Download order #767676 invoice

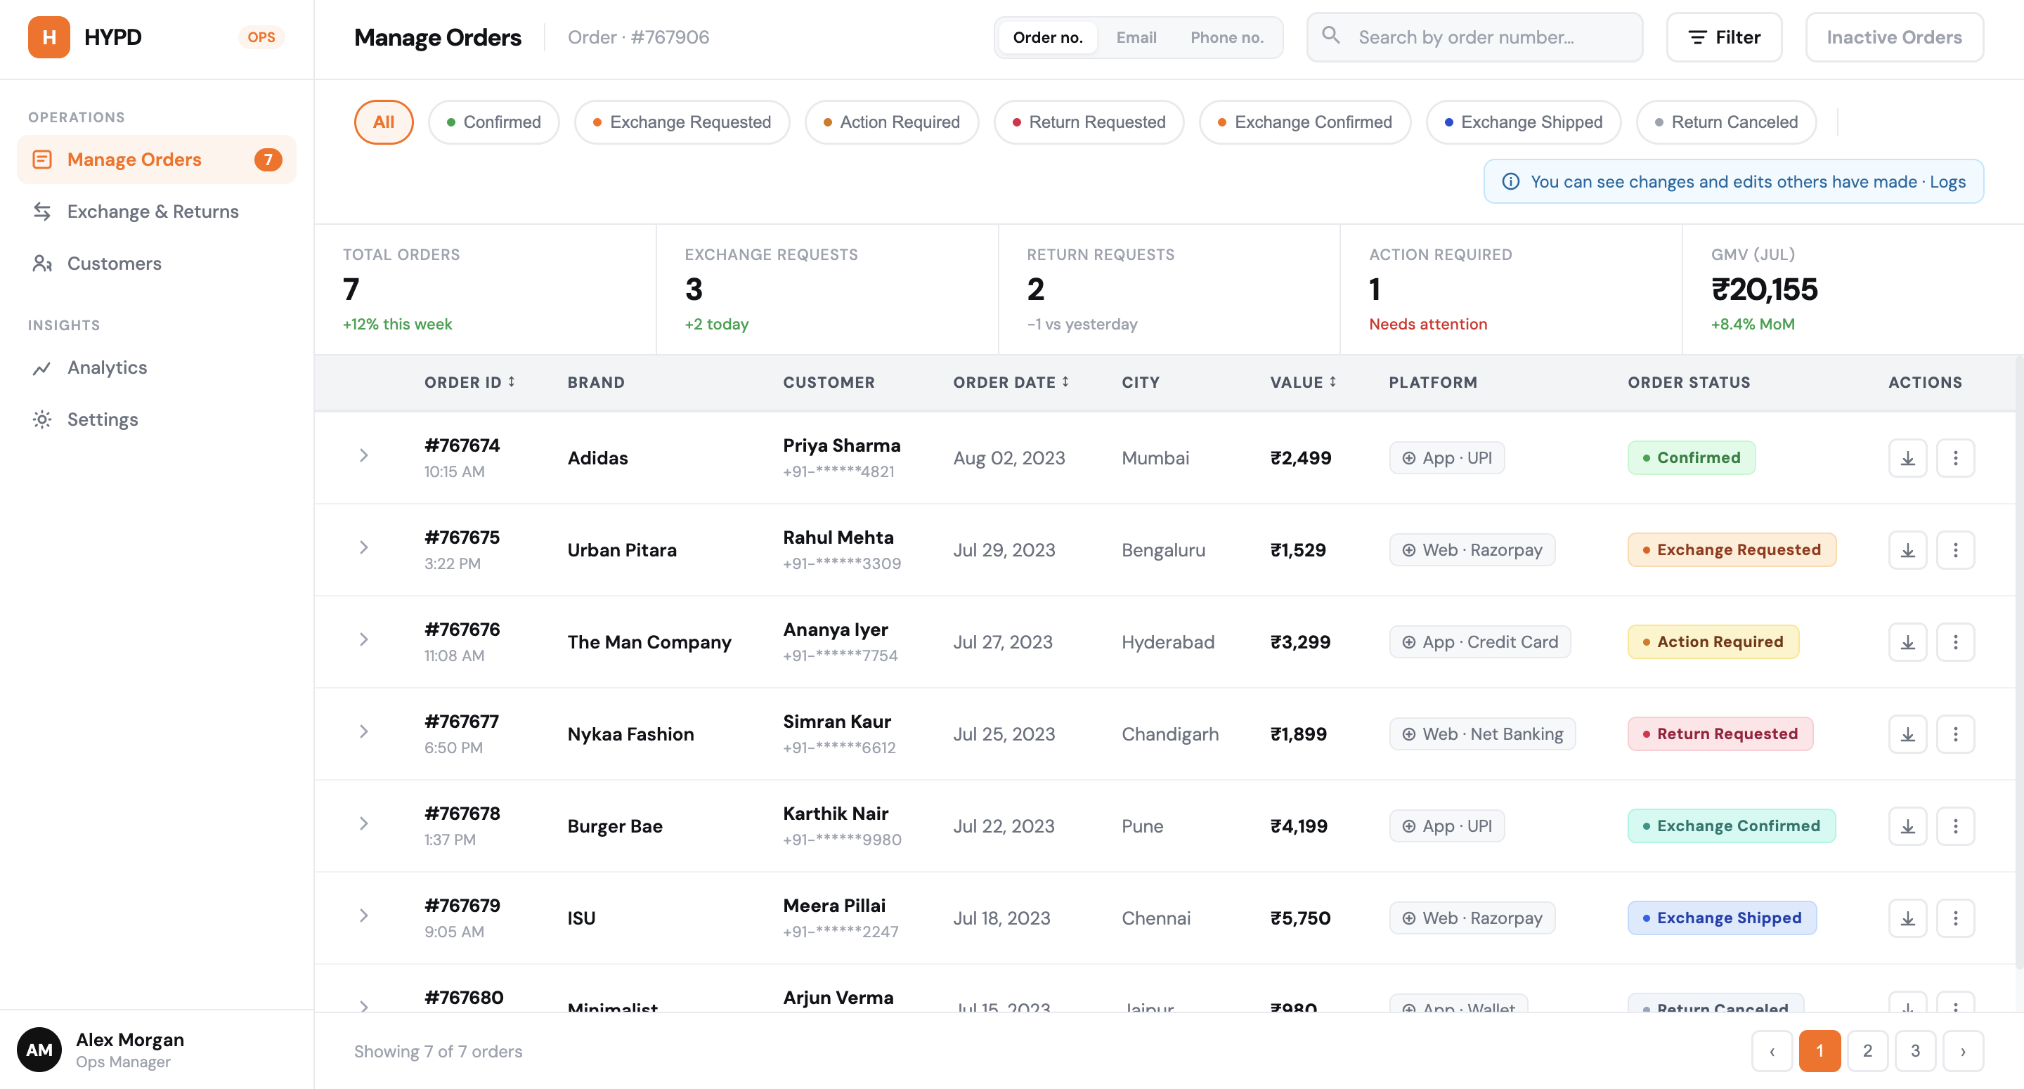pos(1908,642)
